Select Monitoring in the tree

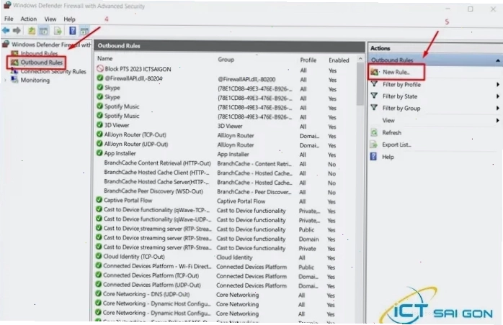coord(35,80)
